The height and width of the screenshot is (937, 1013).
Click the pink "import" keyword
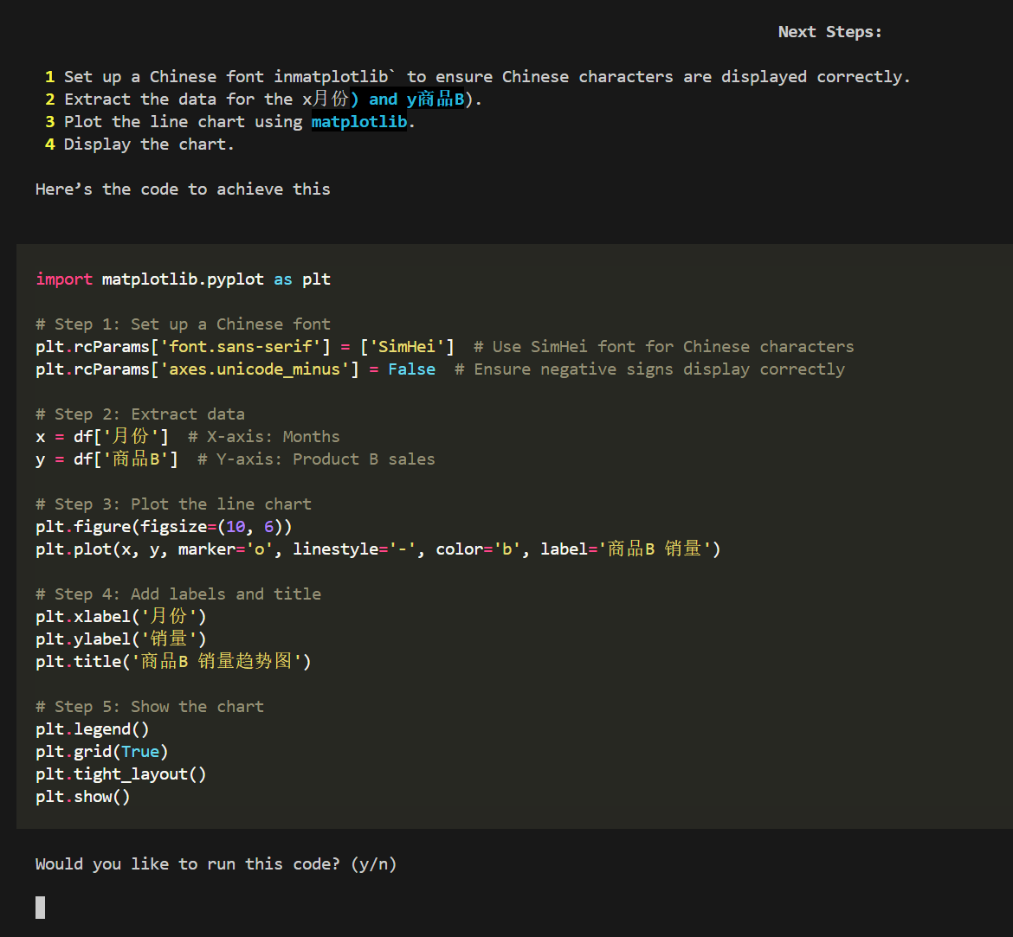point(64,279)
